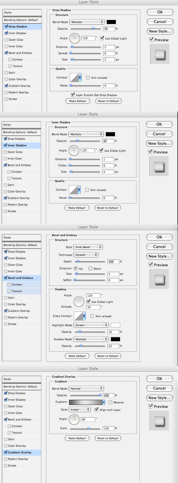Click the Scale slider in Gradient Overlay
The width and height of the screenshot is (178, 483).
85,428
